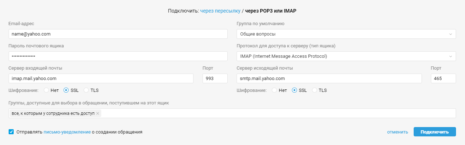Select 'Нет' encryption for incoming mail server
This screenshot has width=465, height=145.
46,90
